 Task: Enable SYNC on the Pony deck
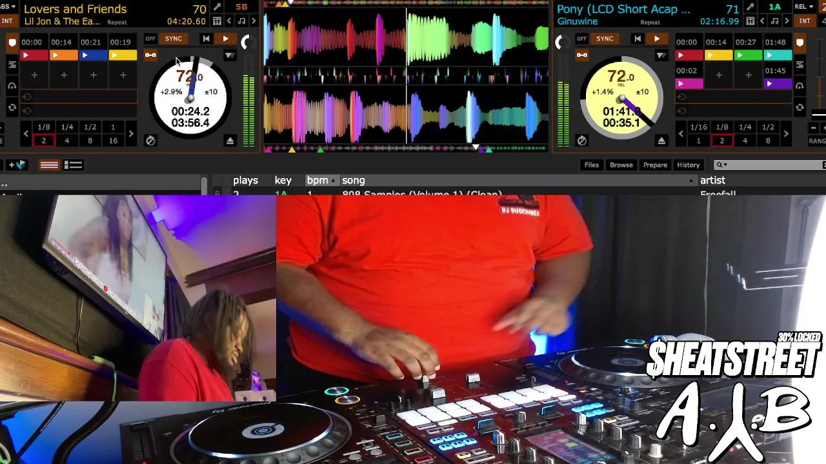(x=605, y=39)
